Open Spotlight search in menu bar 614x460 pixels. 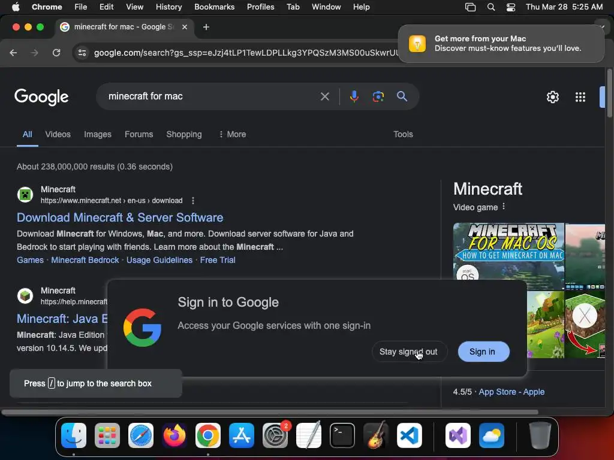(490, 7)
